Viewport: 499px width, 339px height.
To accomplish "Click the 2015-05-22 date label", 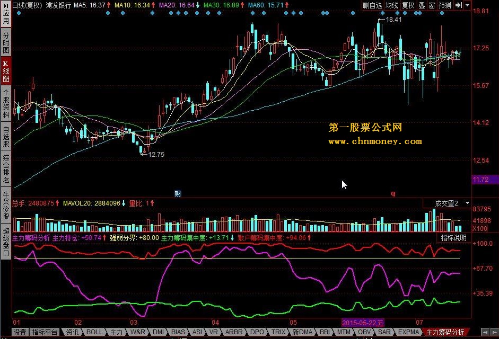I will (x=363, y=323).
